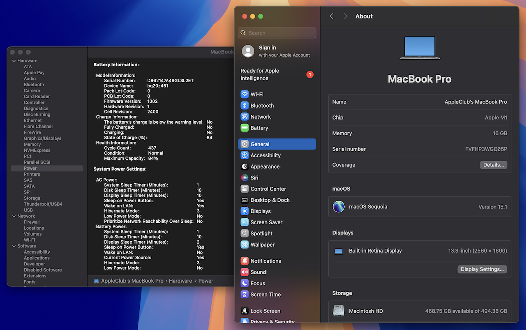Click the Displays sun icon
This screenshot has height=330, width=526.
pos(245,211)
